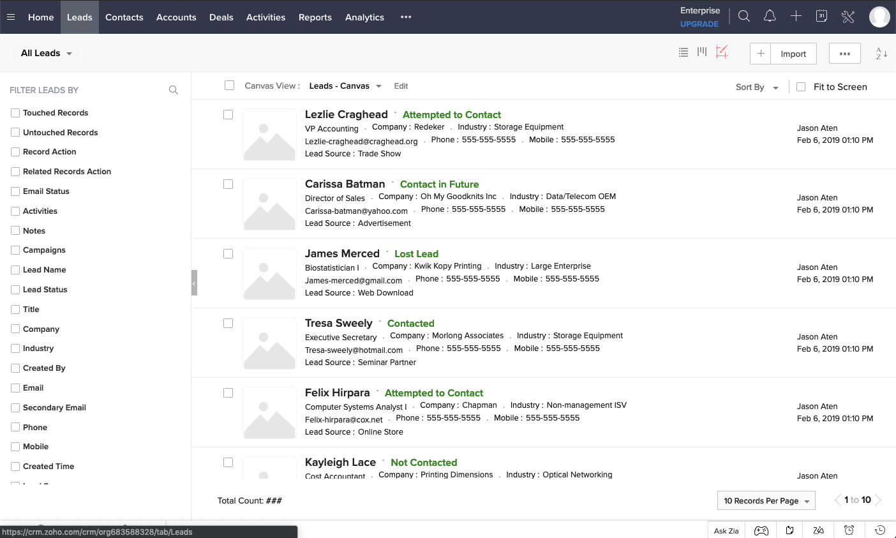Open the 10 Records Per Page dropdown

pyautogui.click(x=766, y=501)
